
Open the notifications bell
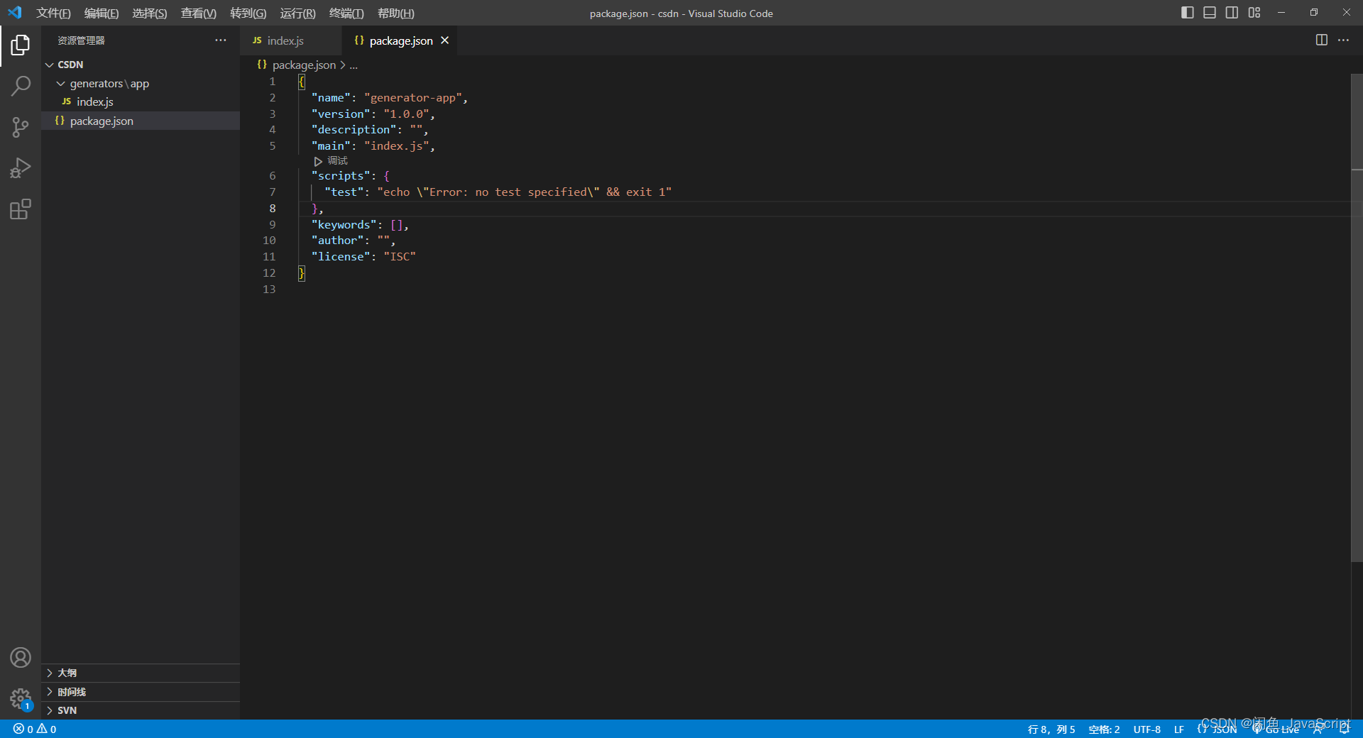pyautogui.click(x=1345, y=729)
